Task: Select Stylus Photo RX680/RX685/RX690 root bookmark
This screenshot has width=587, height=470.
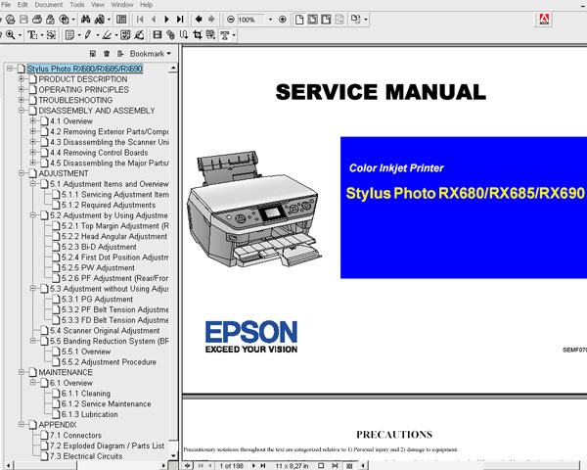Action: point(84,69)
